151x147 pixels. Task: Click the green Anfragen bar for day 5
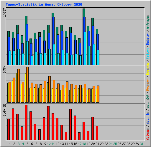(26, 20)
